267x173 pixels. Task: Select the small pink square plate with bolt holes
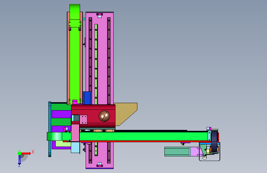click(83, 119)
